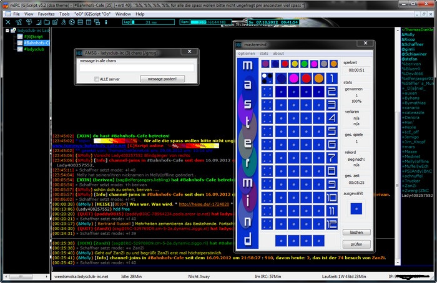
Task: Close the AMSG dialog
Action: 190,52
